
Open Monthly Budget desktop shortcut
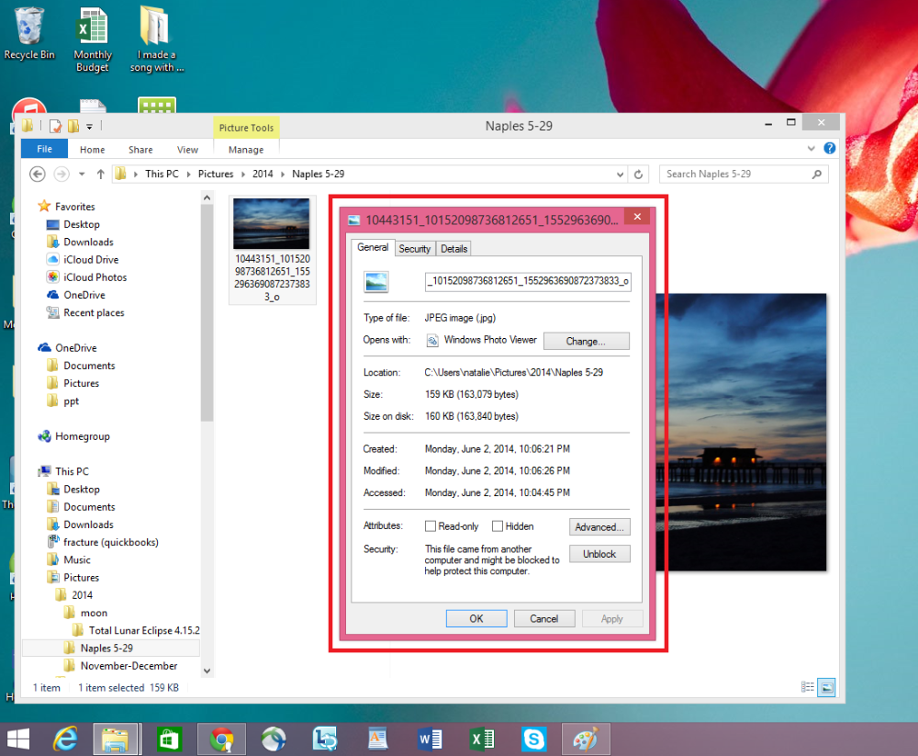pyautogui.click(x=93, y=39)
